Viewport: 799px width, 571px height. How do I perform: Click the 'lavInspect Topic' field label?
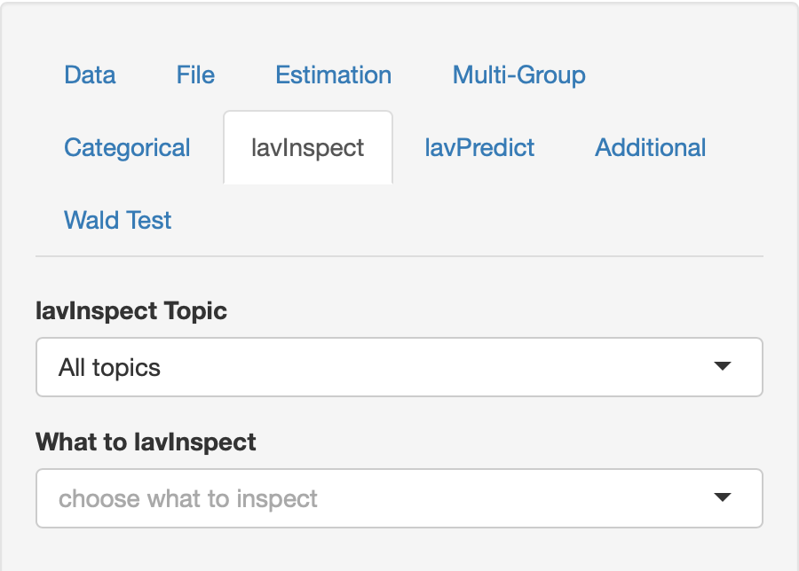click(x=131, y=311)
